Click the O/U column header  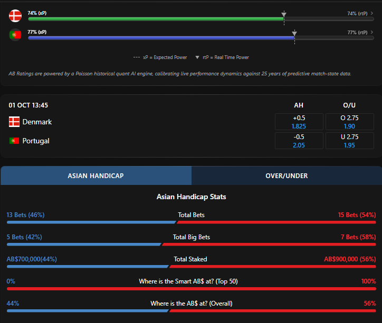(x=349, y=105)
